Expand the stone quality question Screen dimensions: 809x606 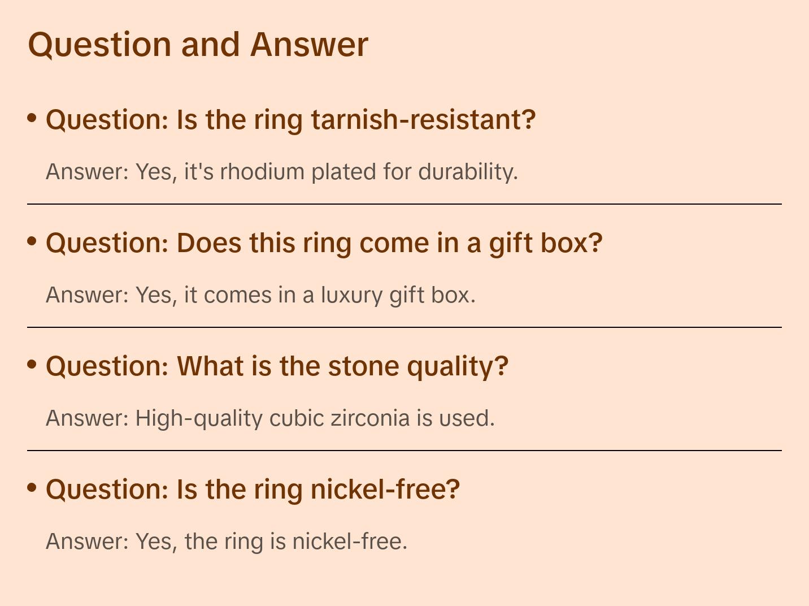277,366
